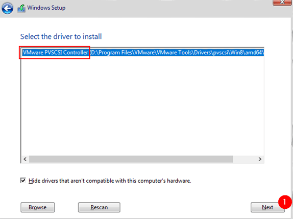This screenshot has width=293, height=219.
Task: Go back using the blue arrow icon
Action: (x=7, y=8)
